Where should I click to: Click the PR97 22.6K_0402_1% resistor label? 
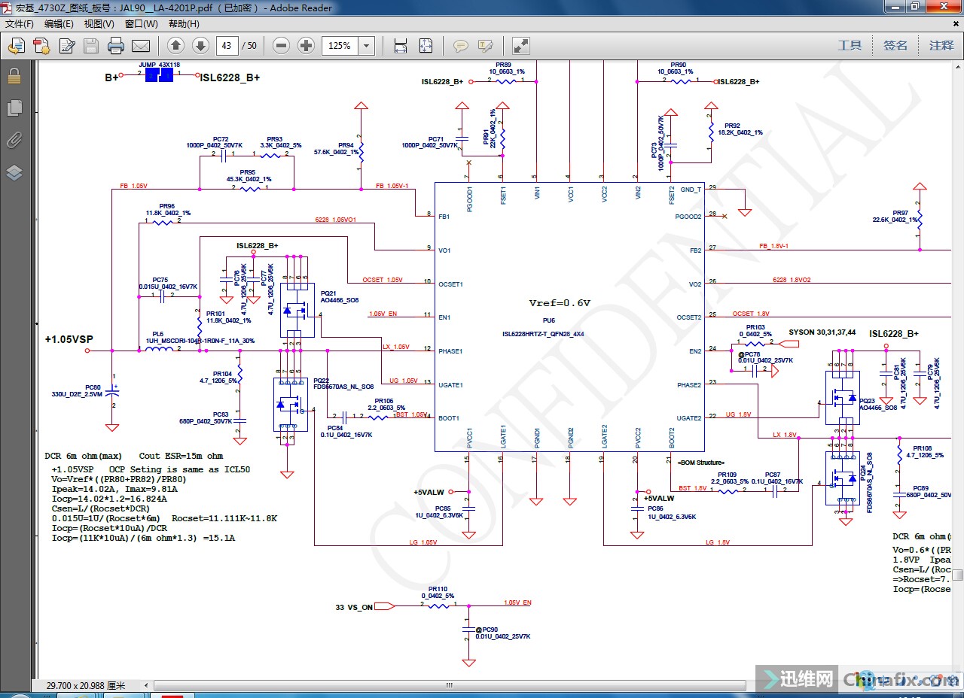coord(895,217)
